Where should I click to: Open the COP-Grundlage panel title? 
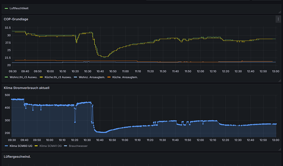16,19
